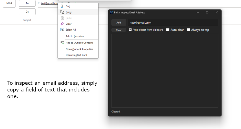The width and height of the screenshot is (241, 129).
Task: Choose Select All in the context menu
Action: point(78,30)
